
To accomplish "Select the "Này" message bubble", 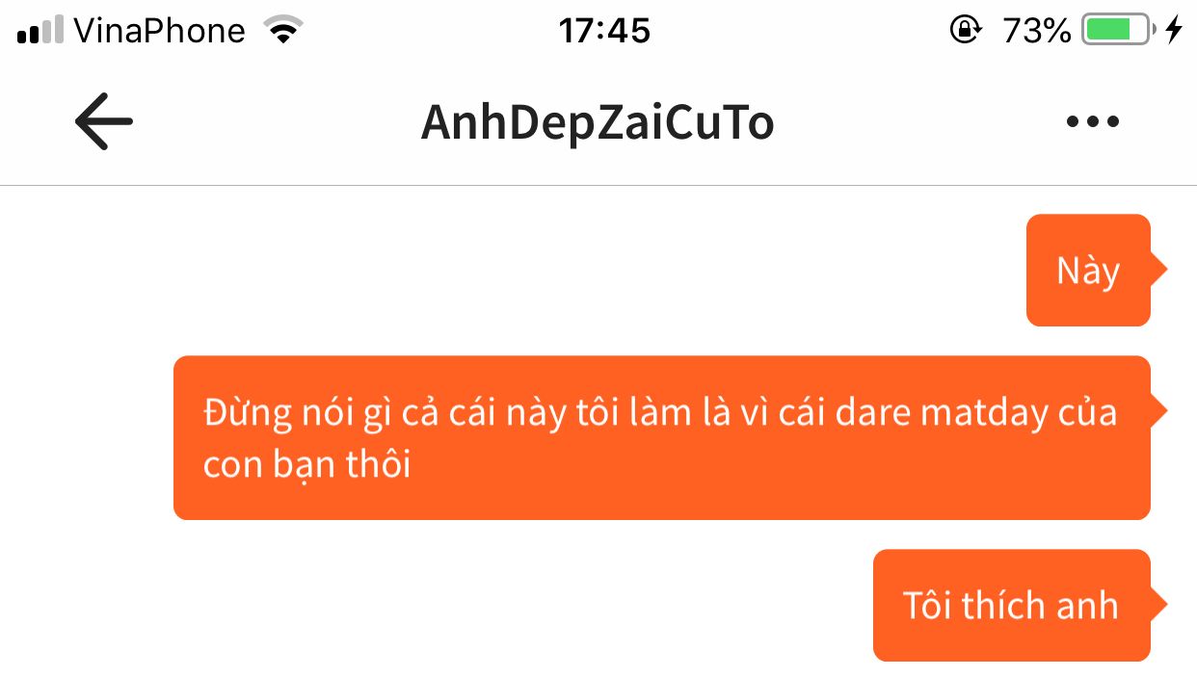I will tap(1088, 271).
